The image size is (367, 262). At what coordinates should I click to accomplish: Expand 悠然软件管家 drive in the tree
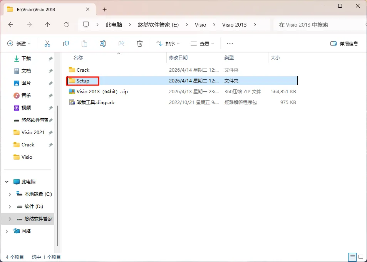pos(10,219)
